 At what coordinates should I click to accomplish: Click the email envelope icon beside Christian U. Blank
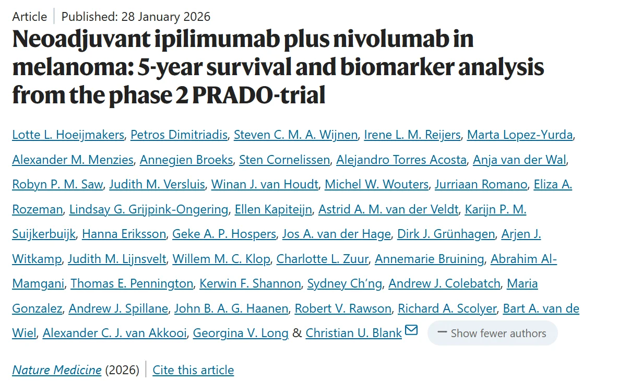pyautogui.click(x=411, y=330)
